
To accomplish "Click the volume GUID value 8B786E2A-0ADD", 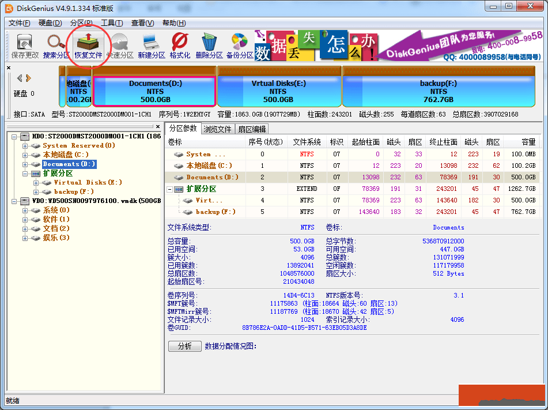I will point(304,328).
